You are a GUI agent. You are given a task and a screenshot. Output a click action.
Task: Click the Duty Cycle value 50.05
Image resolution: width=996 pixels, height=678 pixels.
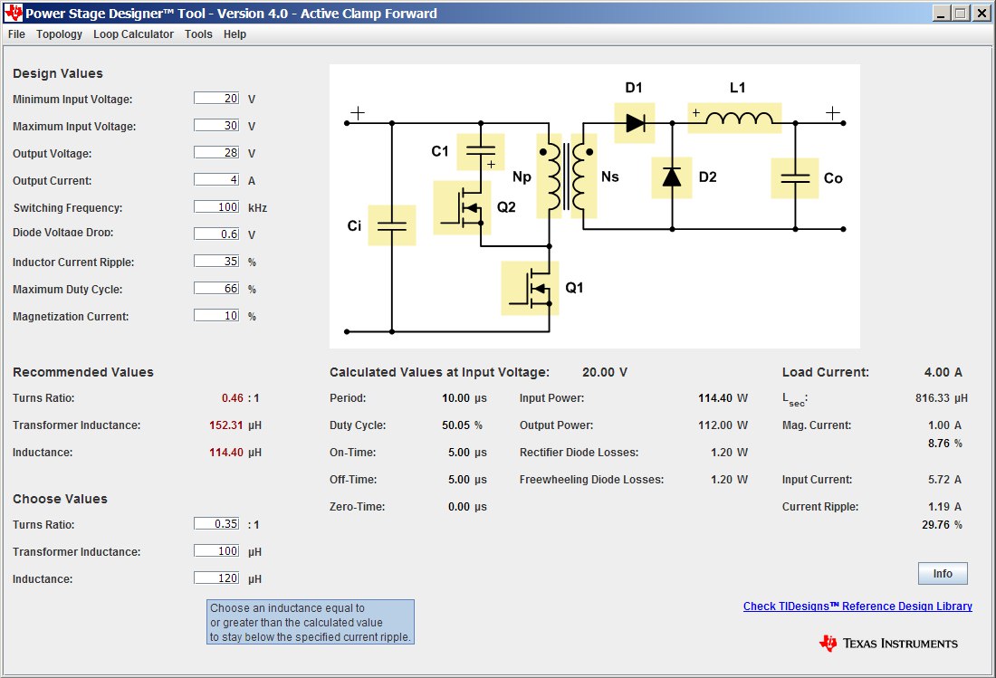[456, 425]
